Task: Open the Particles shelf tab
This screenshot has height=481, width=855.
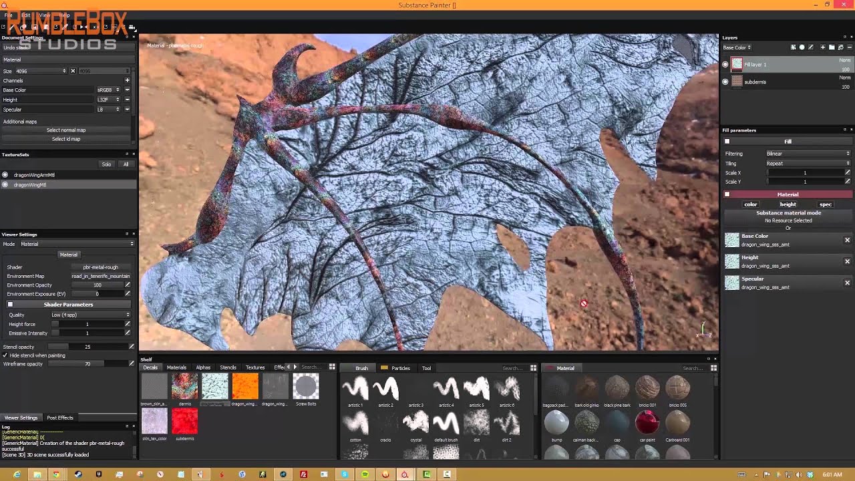Action: click(x=395, y=368)
